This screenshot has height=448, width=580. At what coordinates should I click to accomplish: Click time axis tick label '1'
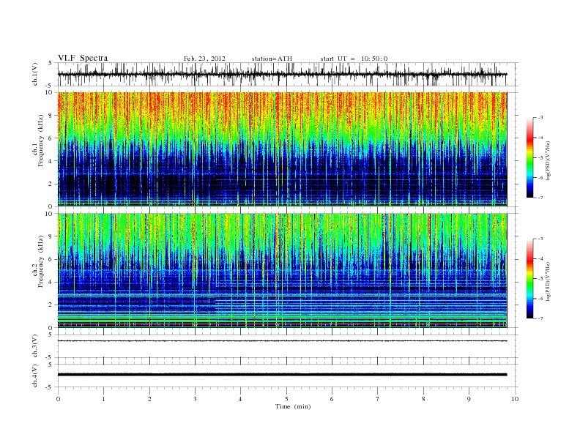pos(103,399)
